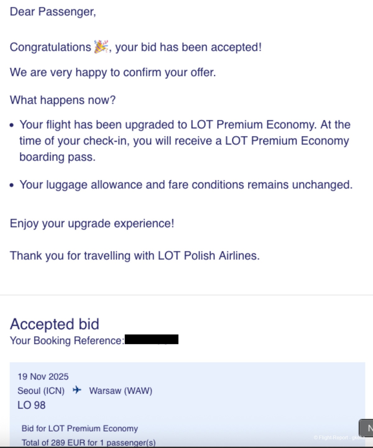Click the party popper emoji after Congratulations
This screenshot has height=448, width=373.
point(101,47)
